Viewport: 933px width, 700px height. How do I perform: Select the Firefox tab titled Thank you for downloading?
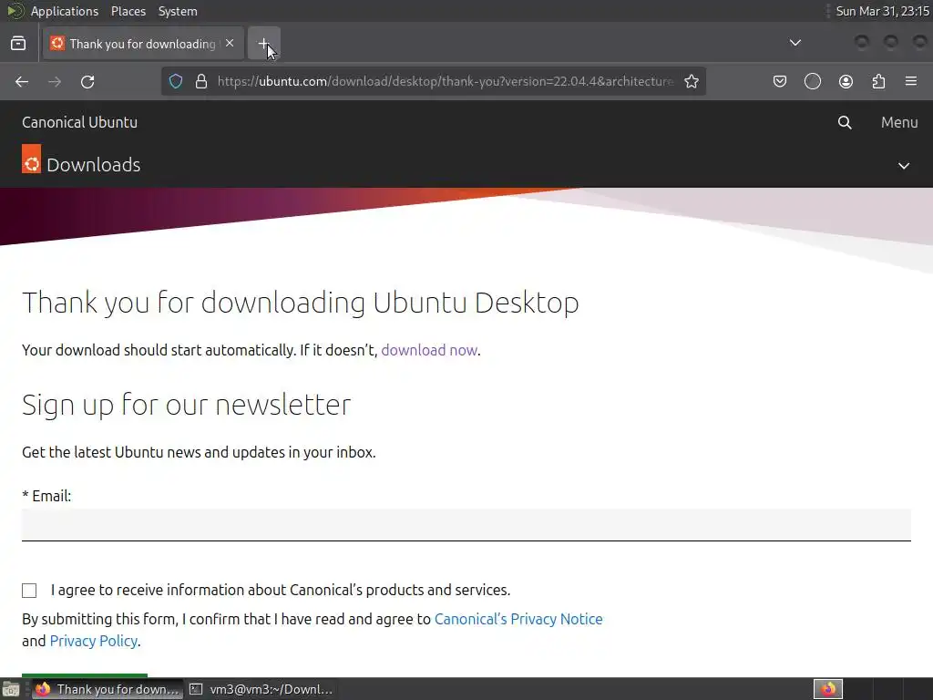pyautogui.click(x=143, y=44)
